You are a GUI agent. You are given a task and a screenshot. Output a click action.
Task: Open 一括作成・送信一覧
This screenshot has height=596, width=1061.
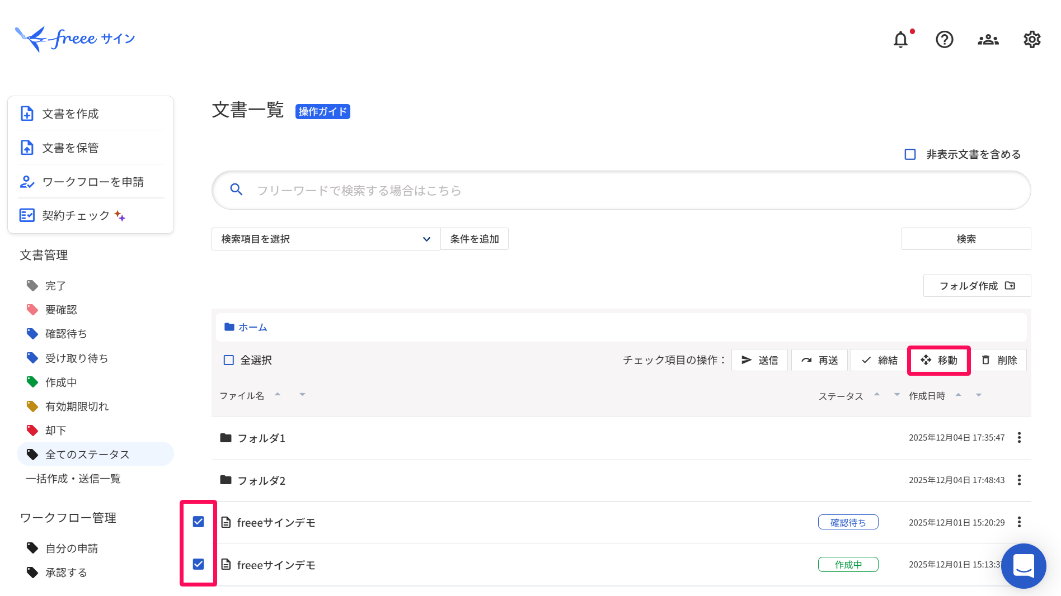(x=73, y=479)
